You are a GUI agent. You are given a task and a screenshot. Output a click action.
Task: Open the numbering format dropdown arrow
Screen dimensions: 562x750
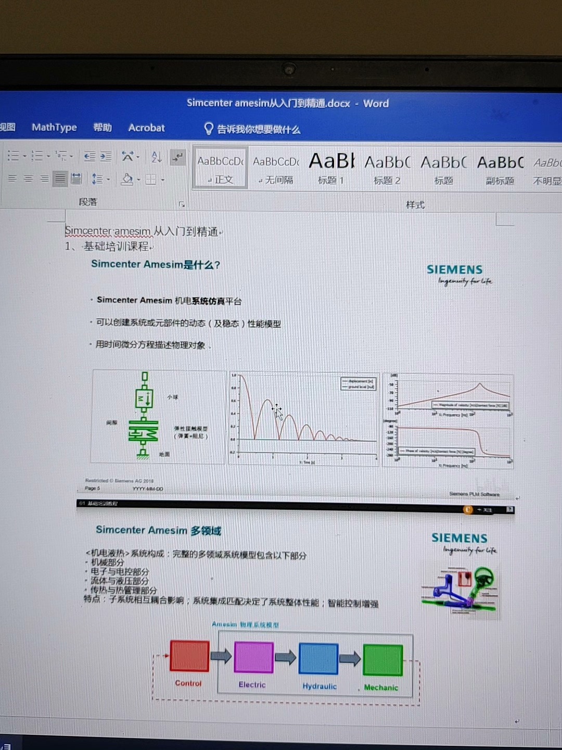pyautogui.click(x=48, y=156)
